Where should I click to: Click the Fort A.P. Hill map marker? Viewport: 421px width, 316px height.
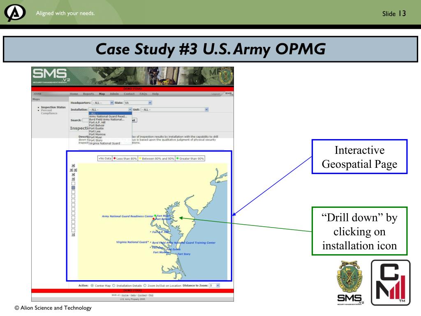pos(150,232)
